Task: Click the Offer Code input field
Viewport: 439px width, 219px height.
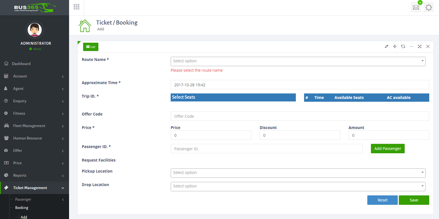Action: [x=300, y=116]
